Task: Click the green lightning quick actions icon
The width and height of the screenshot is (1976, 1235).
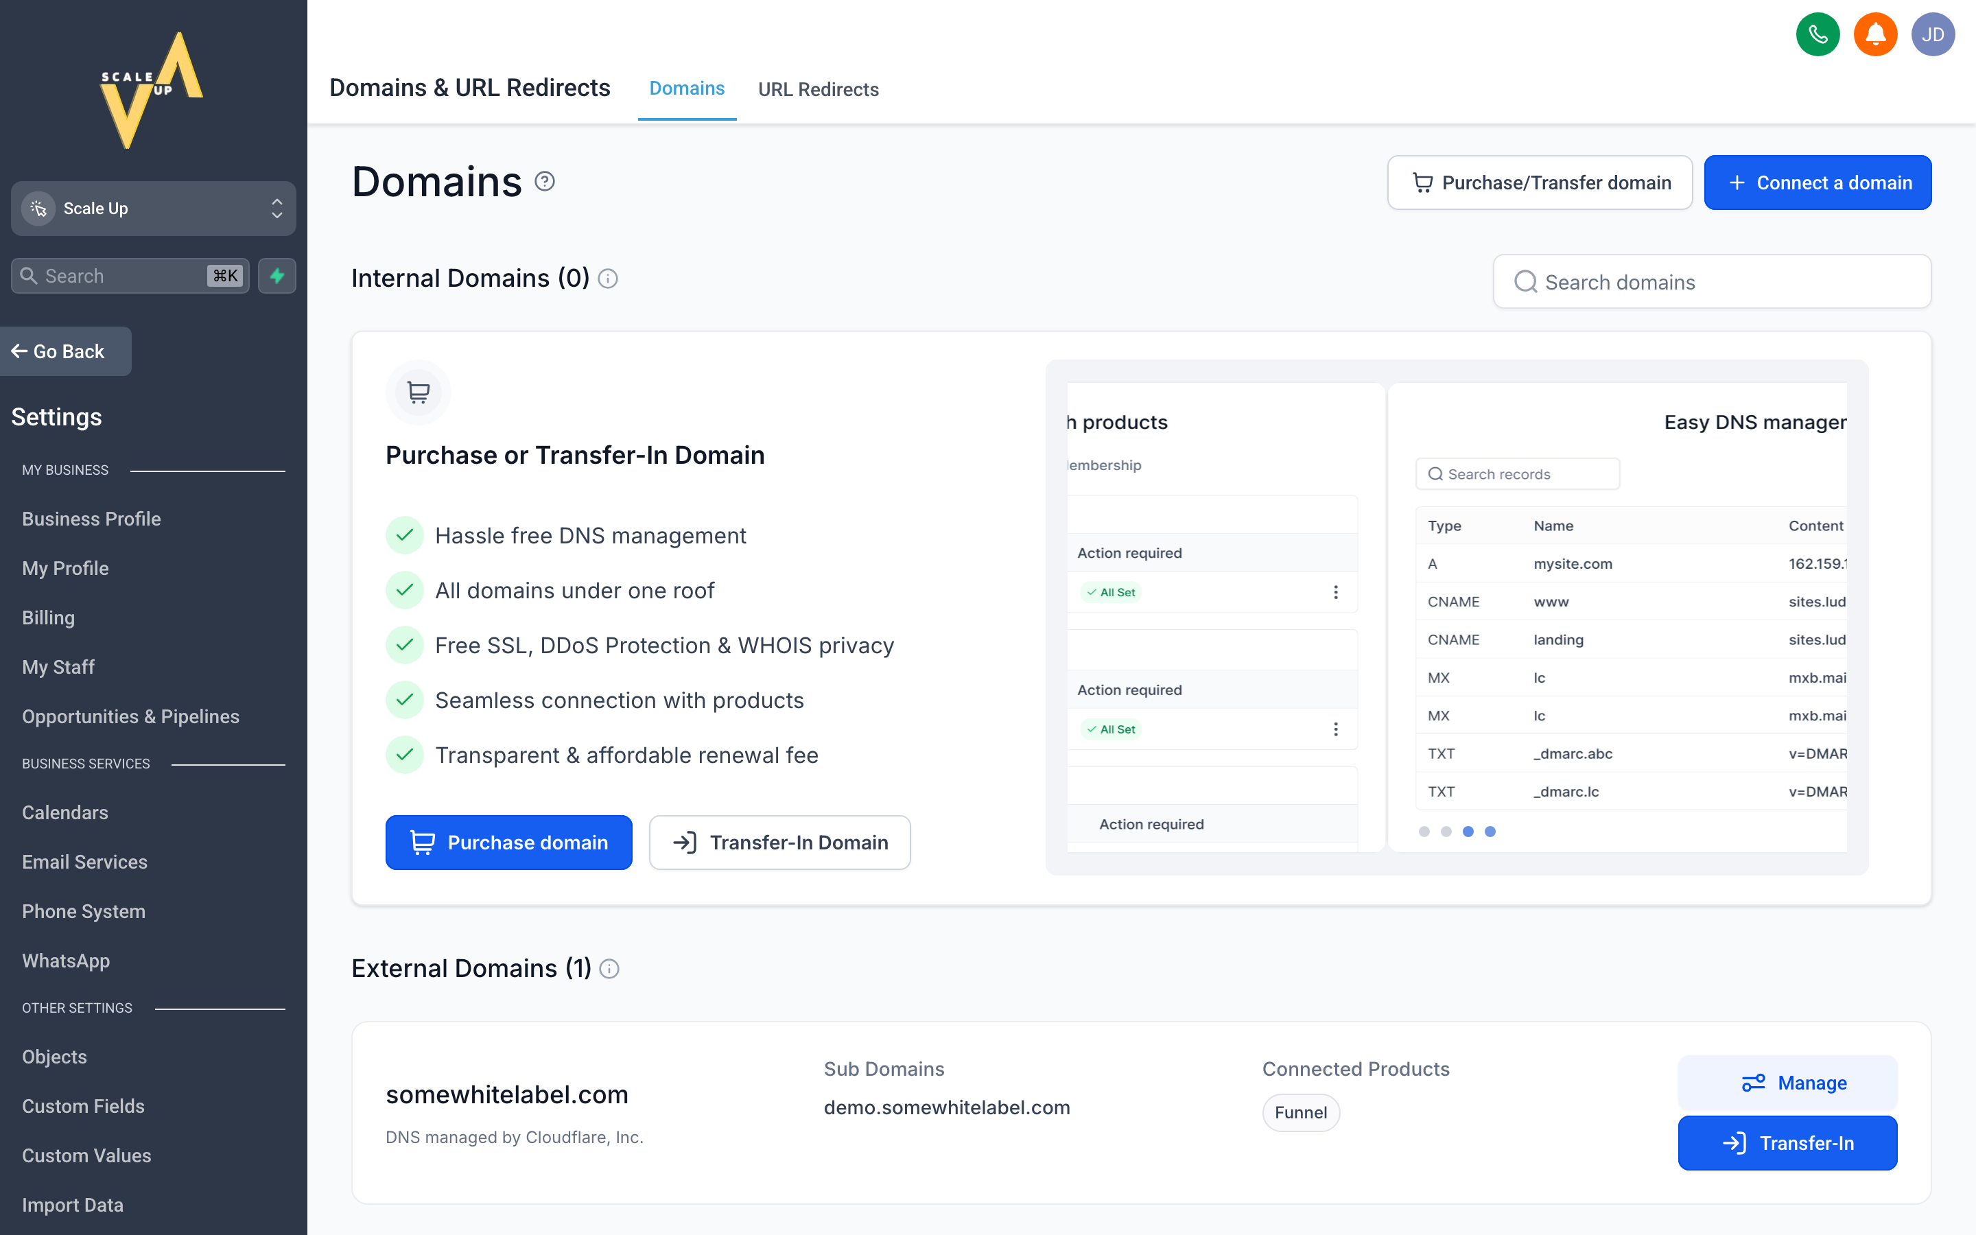Action: coord(277,276)
